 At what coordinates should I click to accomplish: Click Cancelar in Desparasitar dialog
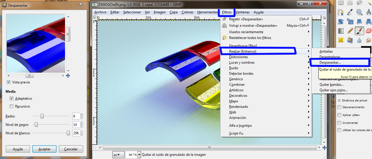[x=71, y=149]
